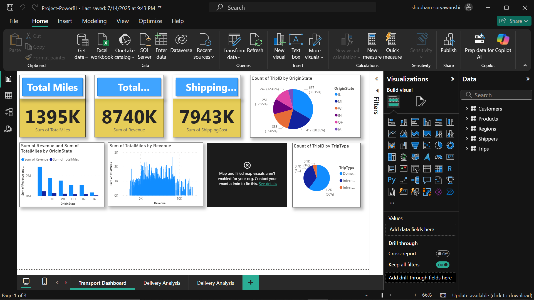Click Enter data icon
This screenshot has width=534, height=300.
tap(161, 46)
